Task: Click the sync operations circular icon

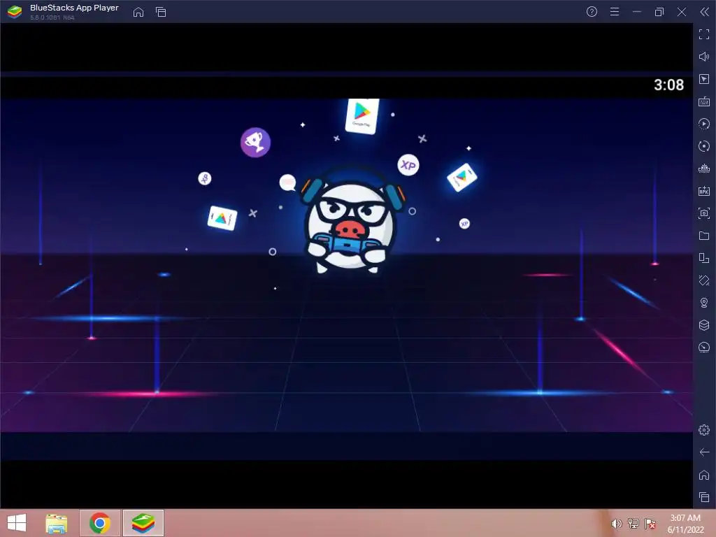Action: click(x=703, y=146)
